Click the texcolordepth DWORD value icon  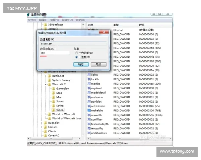pos(89,124)
